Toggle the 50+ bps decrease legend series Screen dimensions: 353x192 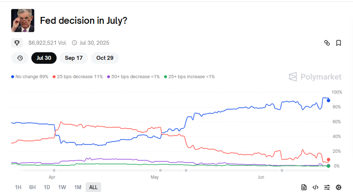[x=133, y=77]
